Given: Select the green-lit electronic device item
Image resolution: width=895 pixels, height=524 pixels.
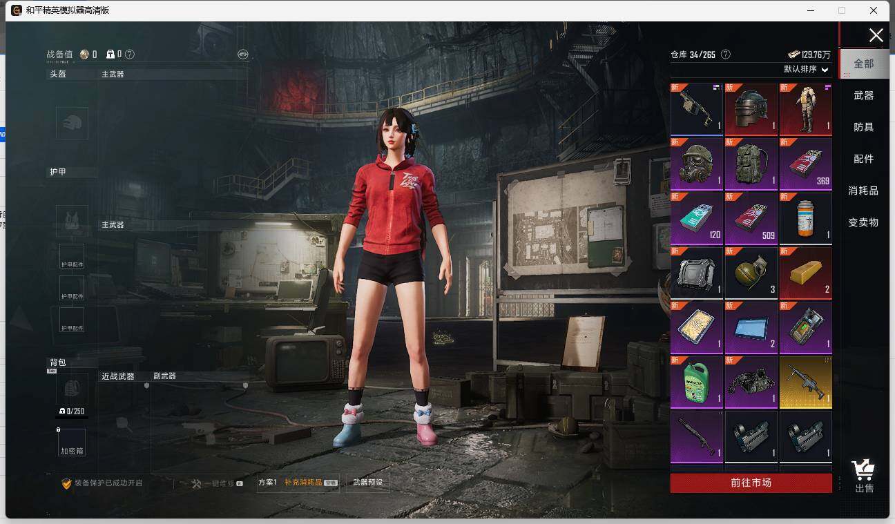Looking at the screenshot, I should tap(806, 327).
